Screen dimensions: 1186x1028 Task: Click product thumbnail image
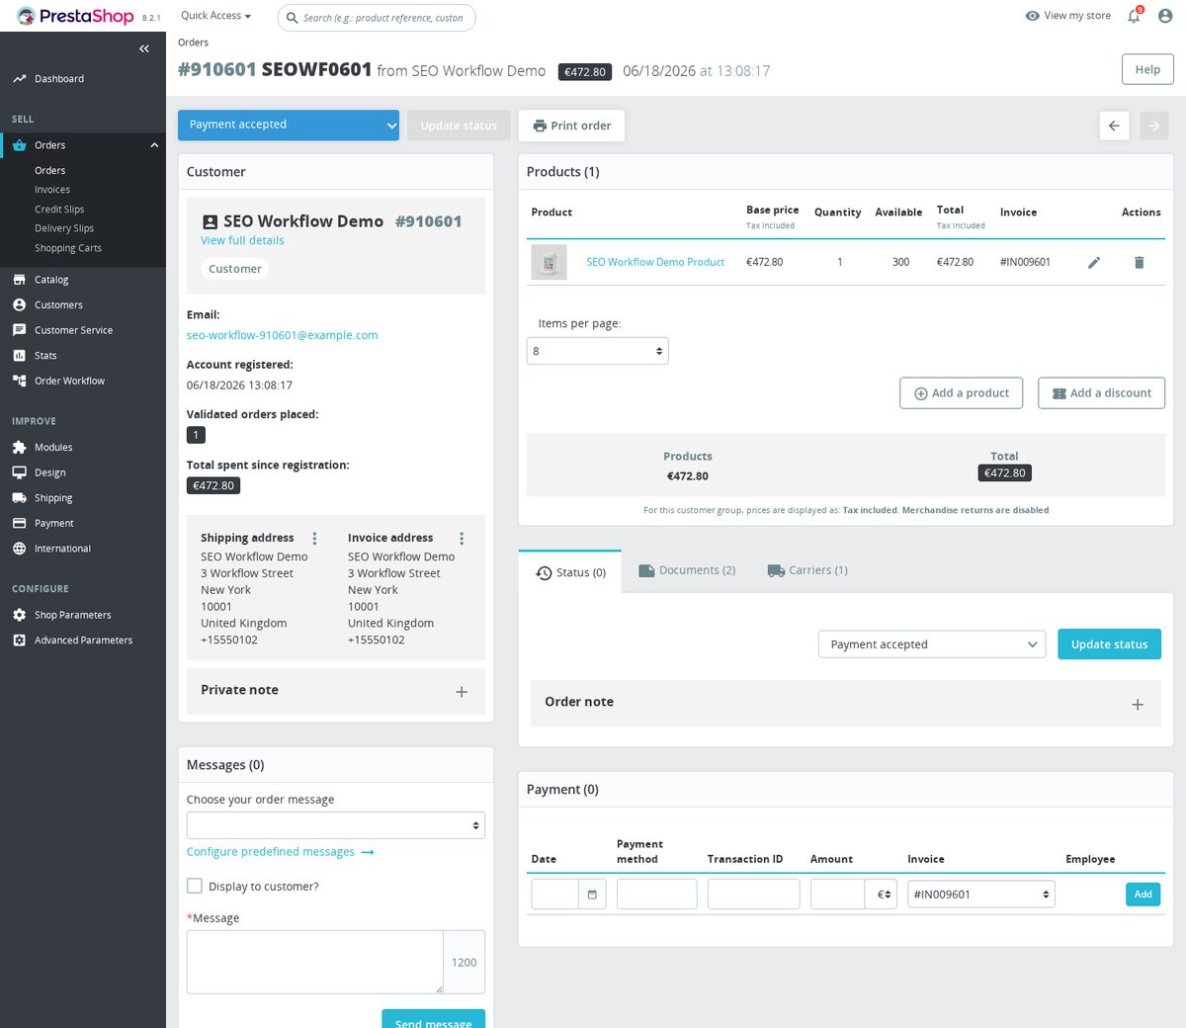(x=549, y=262)
